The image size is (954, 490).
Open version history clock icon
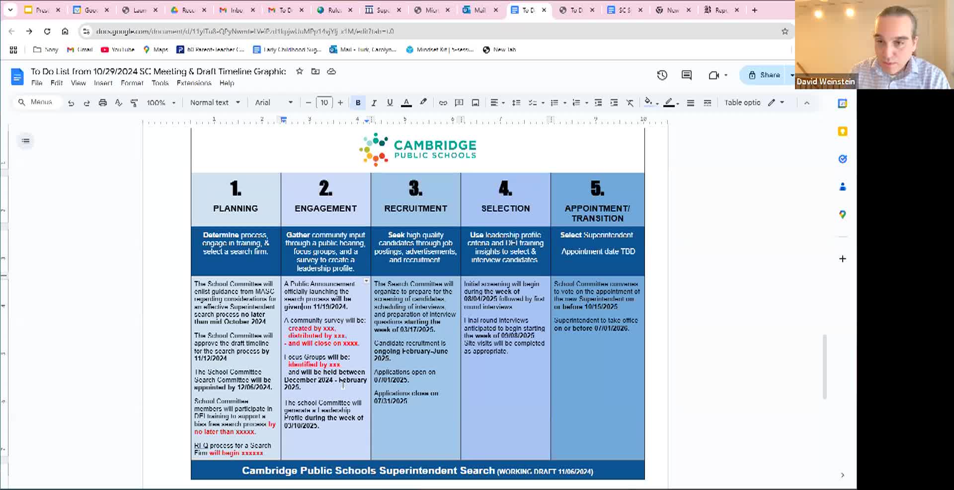662,75
